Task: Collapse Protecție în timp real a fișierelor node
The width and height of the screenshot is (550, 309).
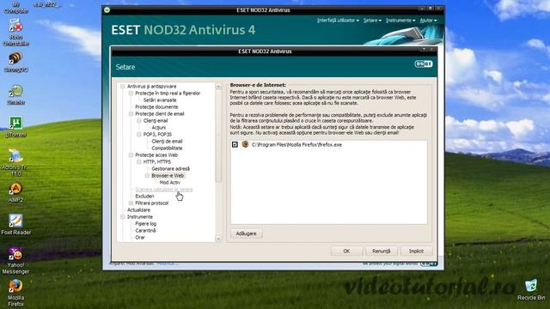Action: pyautogui.click(x=131, y=94)
